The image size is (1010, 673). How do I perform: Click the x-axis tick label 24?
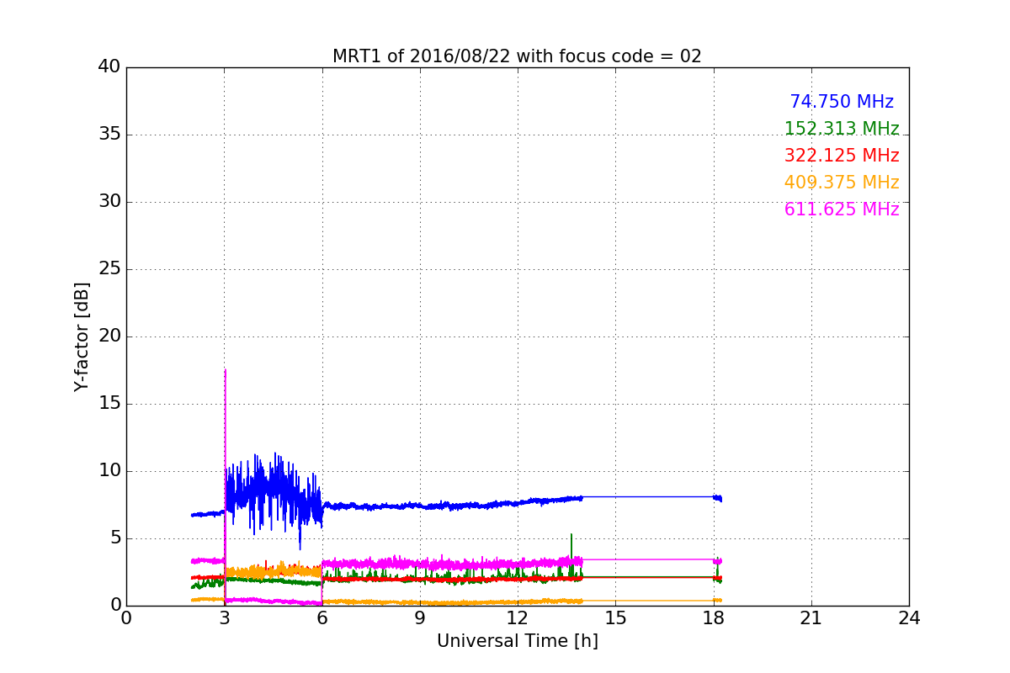pos(909,617)
